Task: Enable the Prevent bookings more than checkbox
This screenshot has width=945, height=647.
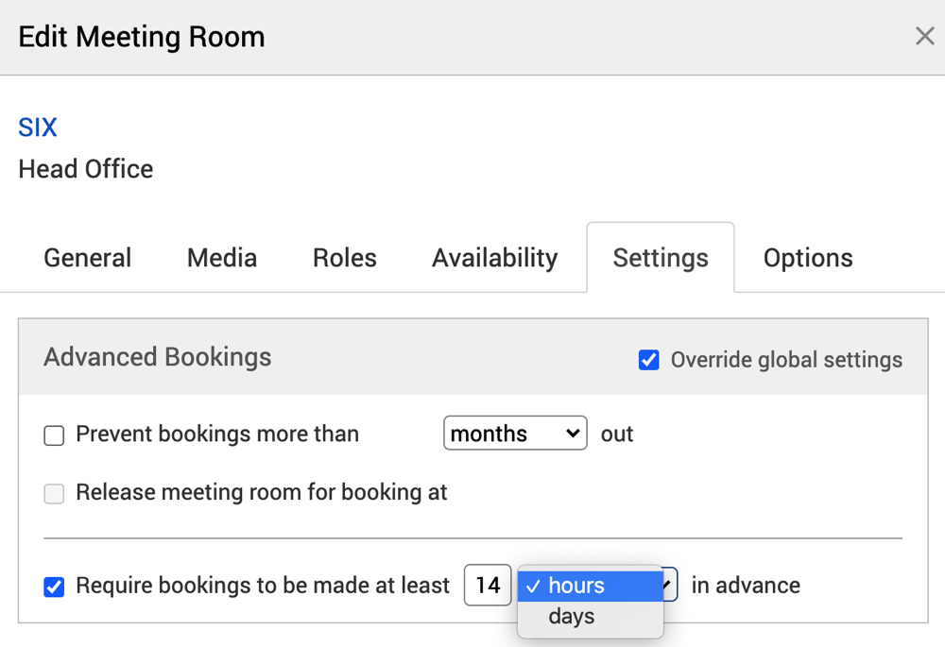Action: 55,435
